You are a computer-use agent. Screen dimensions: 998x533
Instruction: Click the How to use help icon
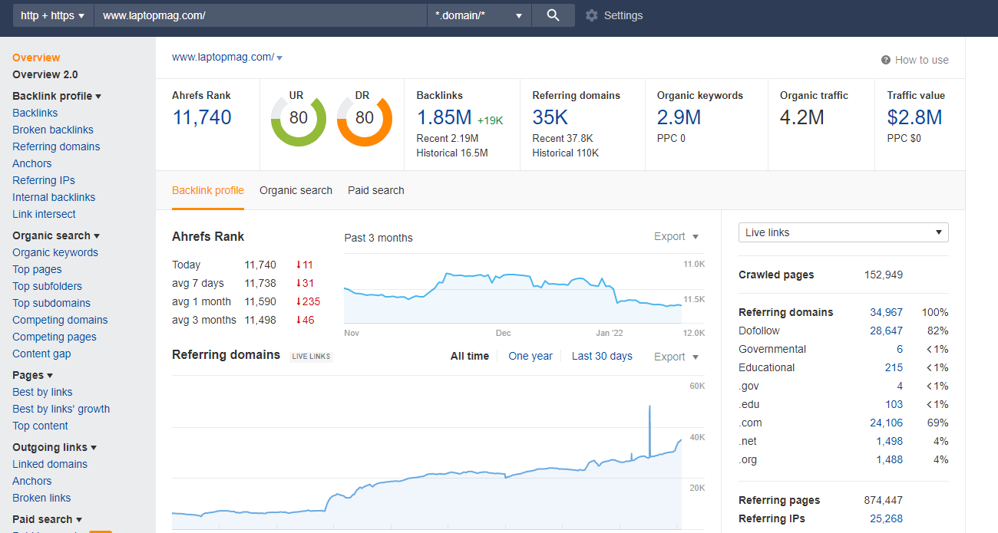tap(886, 60)
